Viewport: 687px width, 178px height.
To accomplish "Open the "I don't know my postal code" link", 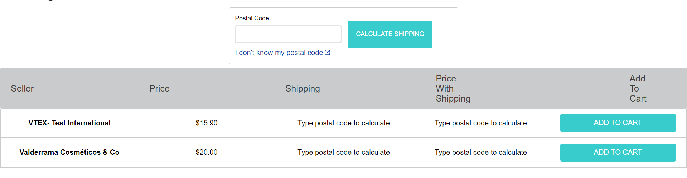I will [279, 53].
